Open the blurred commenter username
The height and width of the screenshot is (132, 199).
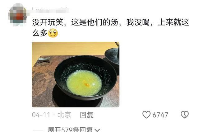point(50,10)
